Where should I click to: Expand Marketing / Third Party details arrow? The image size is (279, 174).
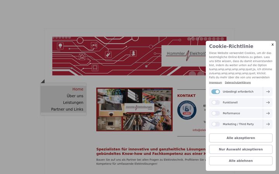pyautogui.click(x=268, y=124)
